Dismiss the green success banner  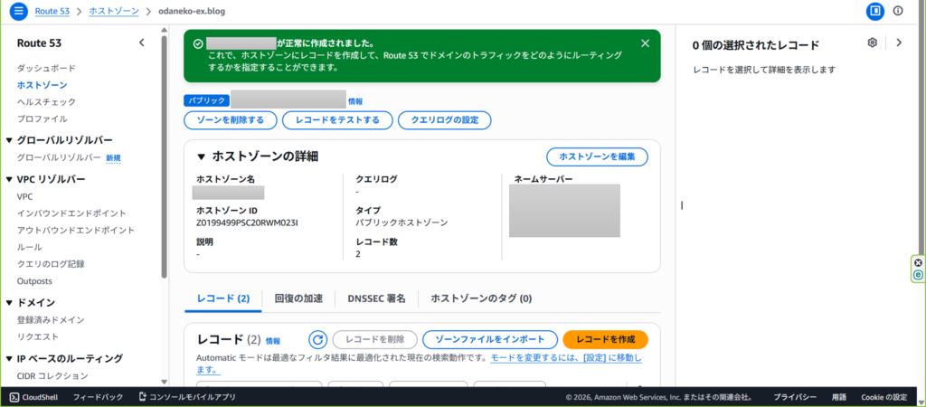click(x=645, y=43)
